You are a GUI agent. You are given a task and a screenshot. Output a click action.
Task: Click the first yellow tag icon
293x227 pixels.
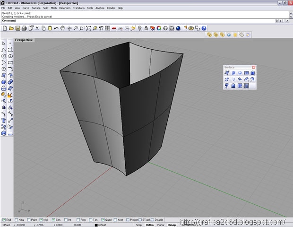tap(209, 35)
